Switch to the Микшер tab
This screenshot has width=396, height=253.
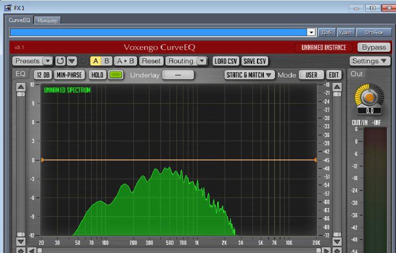pyautogui.click(x=48, y=21)
